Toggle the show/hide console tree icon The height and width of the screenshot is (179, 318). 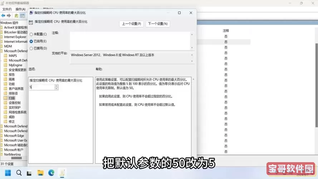click(22, 16)
